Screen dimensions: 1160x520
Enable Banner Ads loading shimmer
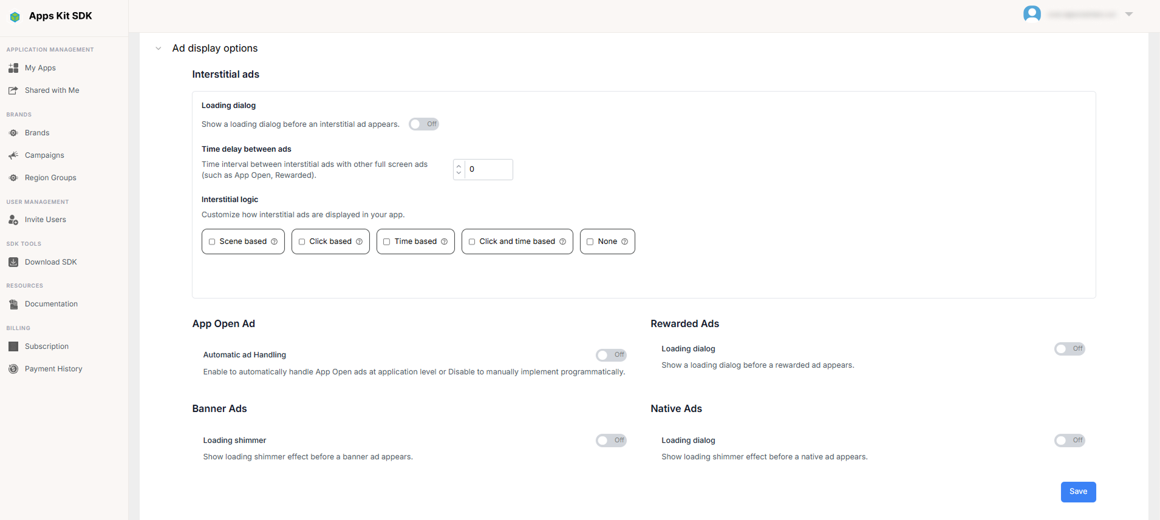(611, 441)
